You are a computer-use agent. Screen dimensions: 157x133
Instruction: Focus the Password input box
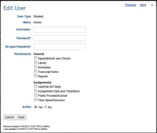coord(60,38)
